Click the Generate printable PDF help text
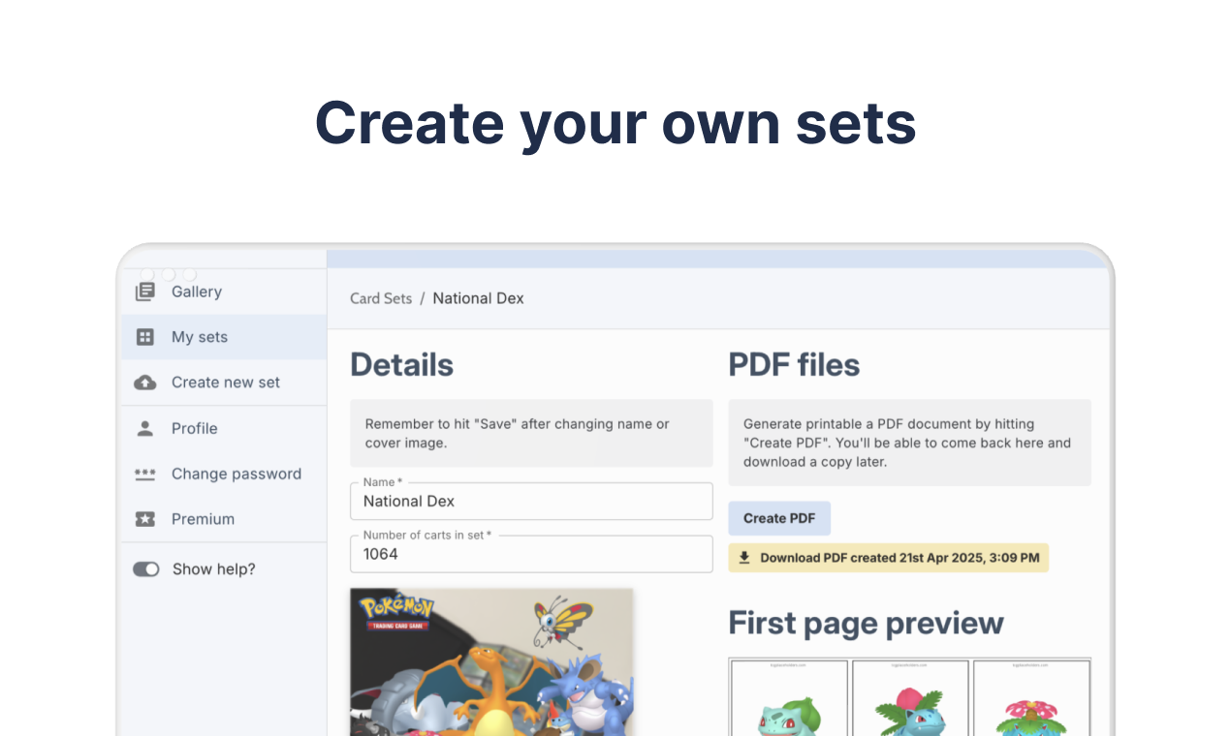 pyautogui.click(x=910, y=443)
